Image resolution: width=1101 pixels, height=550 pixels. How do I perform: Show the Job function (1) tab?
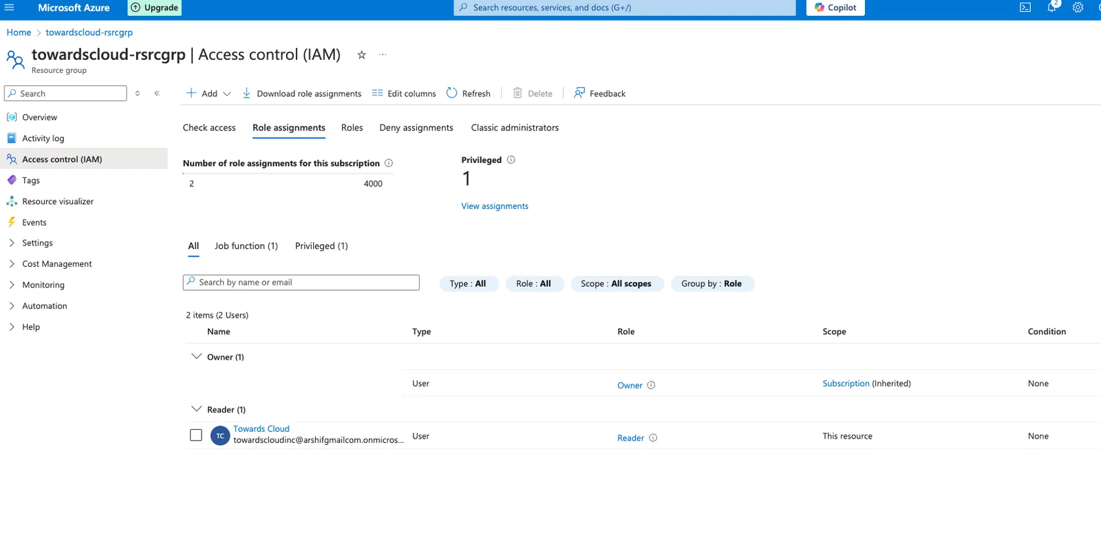(246, 246)
